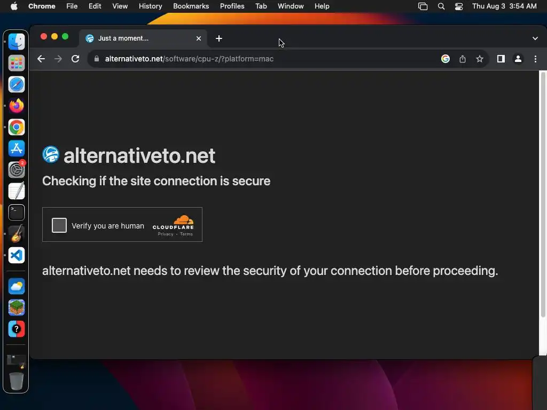Click the Cloudflare logo
Screen dimensions: 547x410
173,223
